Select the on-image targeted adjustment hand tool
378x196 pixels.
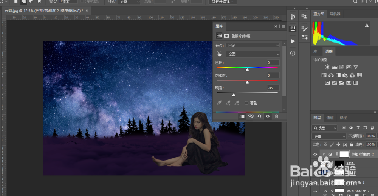click(x=219, y=54)
